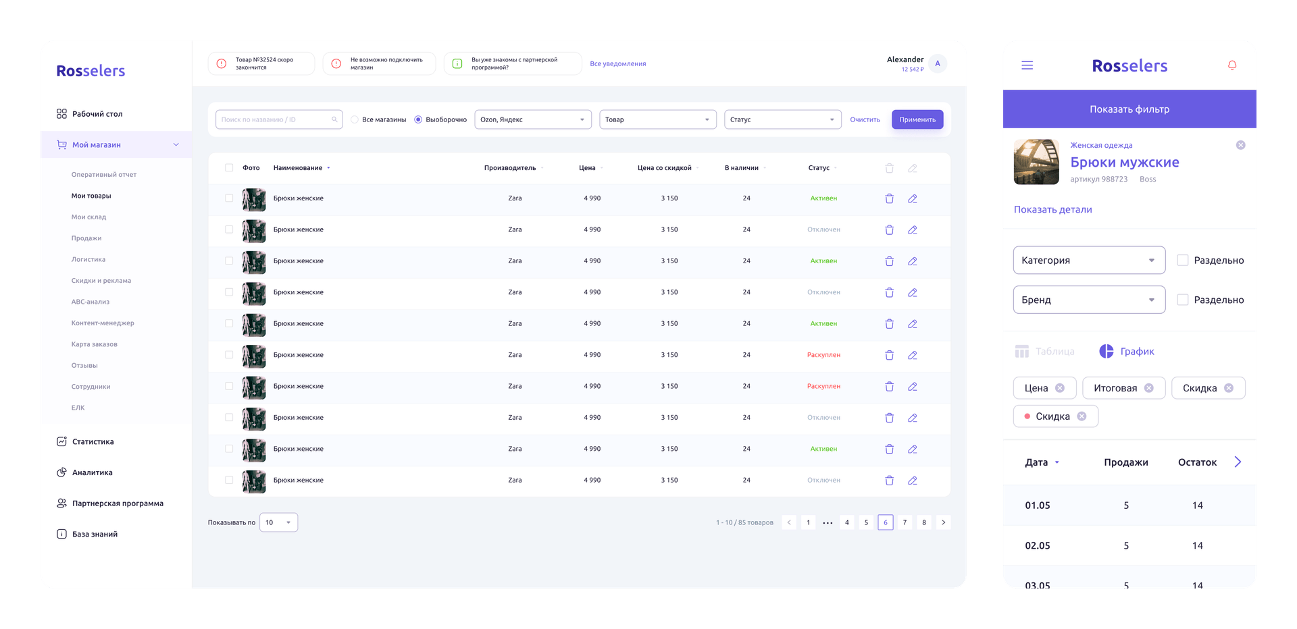Check the select-all checkbox in table header
This screenshot has width=1297, height=629.
coord(229,168)
